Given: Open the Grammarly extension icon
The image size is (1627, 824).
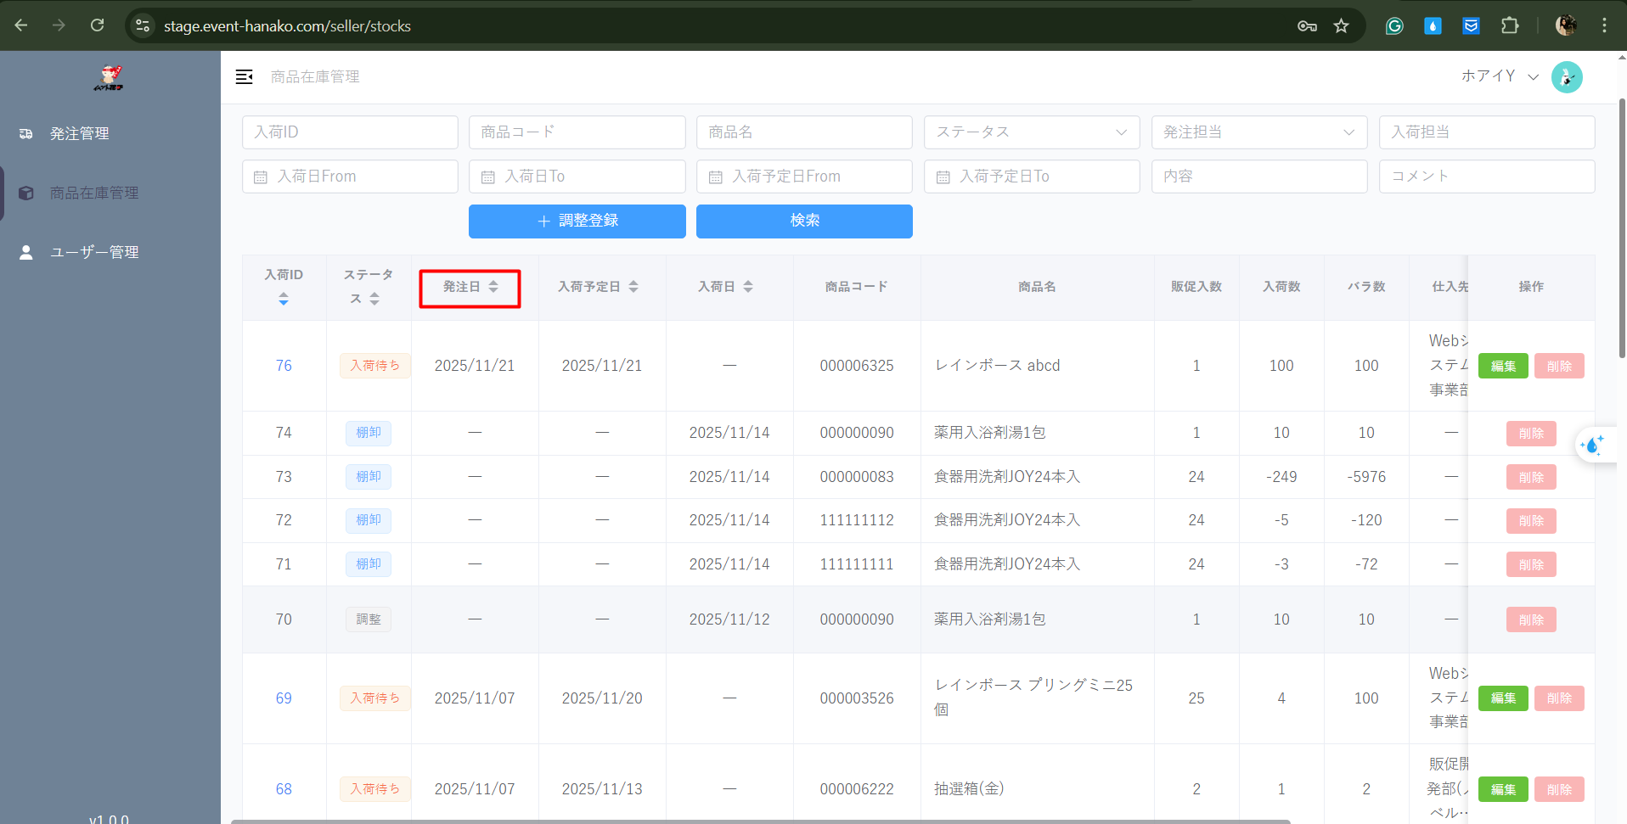Looking at the screenshot, I should point(1394,25).
